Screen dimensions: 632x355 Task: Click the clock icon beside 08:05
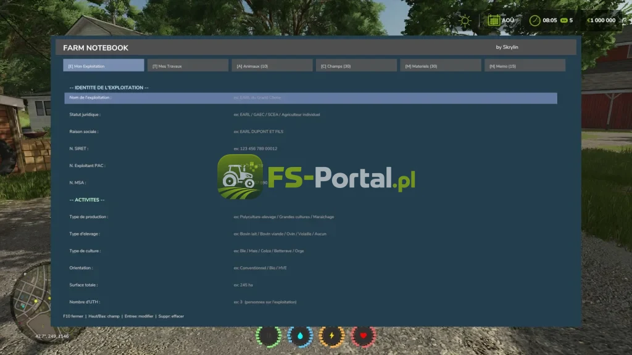(x=535, y=20)
